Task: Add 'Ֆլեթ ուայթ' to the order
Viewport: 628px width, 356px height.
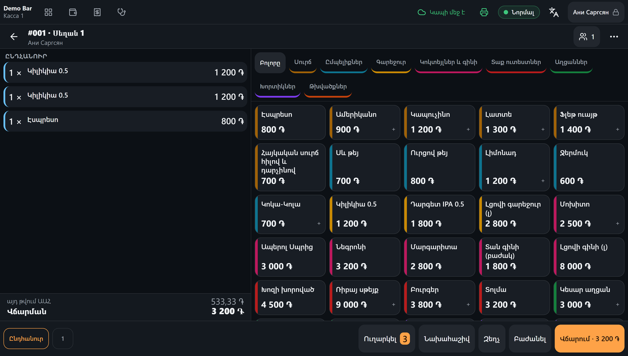Action: 589,122
